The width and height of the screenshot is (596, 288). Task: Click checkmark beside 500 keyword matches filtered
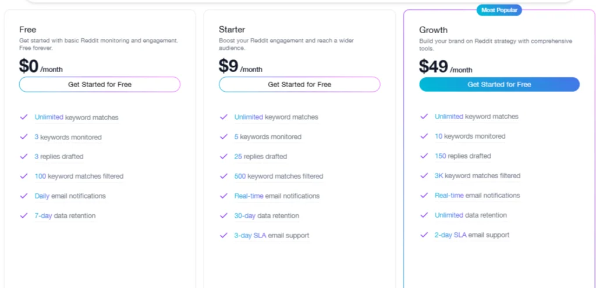tap(223, 176)
